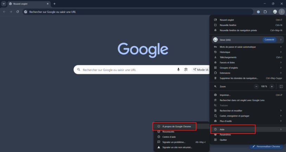
Task: Open Téléchargements from the menu
Action: 247,57
